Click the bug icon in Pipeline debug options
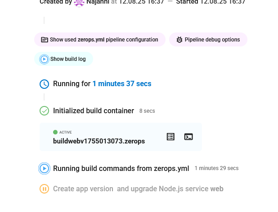The width and height of the screenshot is (278, 212). 179,40
